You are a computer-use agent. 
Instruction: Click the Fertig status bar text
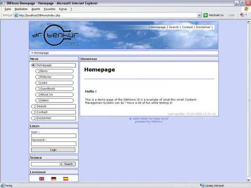tap(9, 186)
